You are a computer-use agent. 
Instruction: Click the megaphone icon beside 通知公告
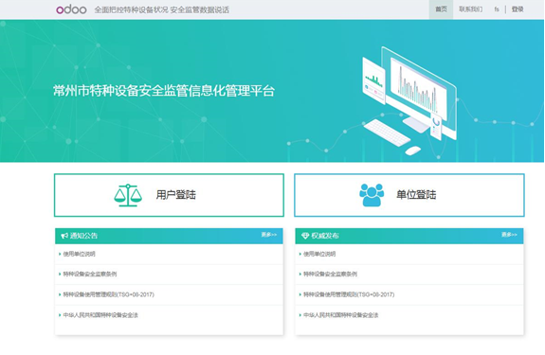tap(64, 236)
